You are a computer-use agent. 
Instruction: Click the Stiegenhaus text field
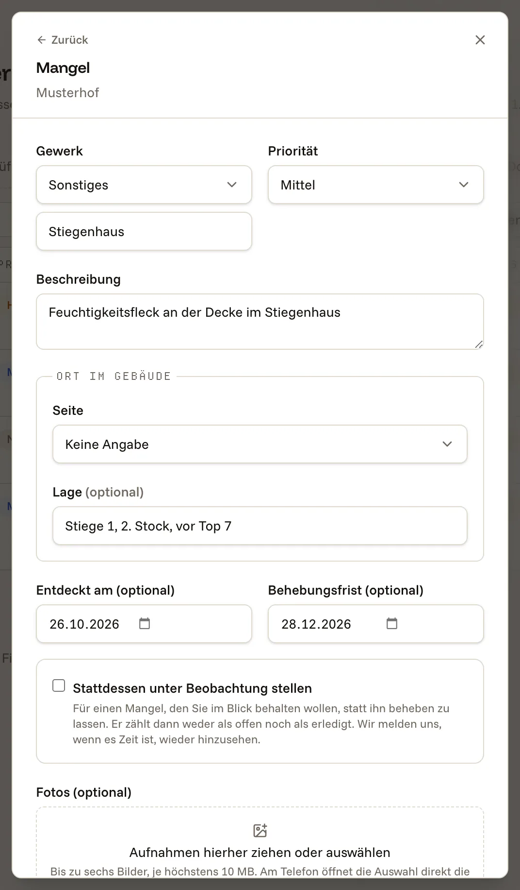[144, 231]
